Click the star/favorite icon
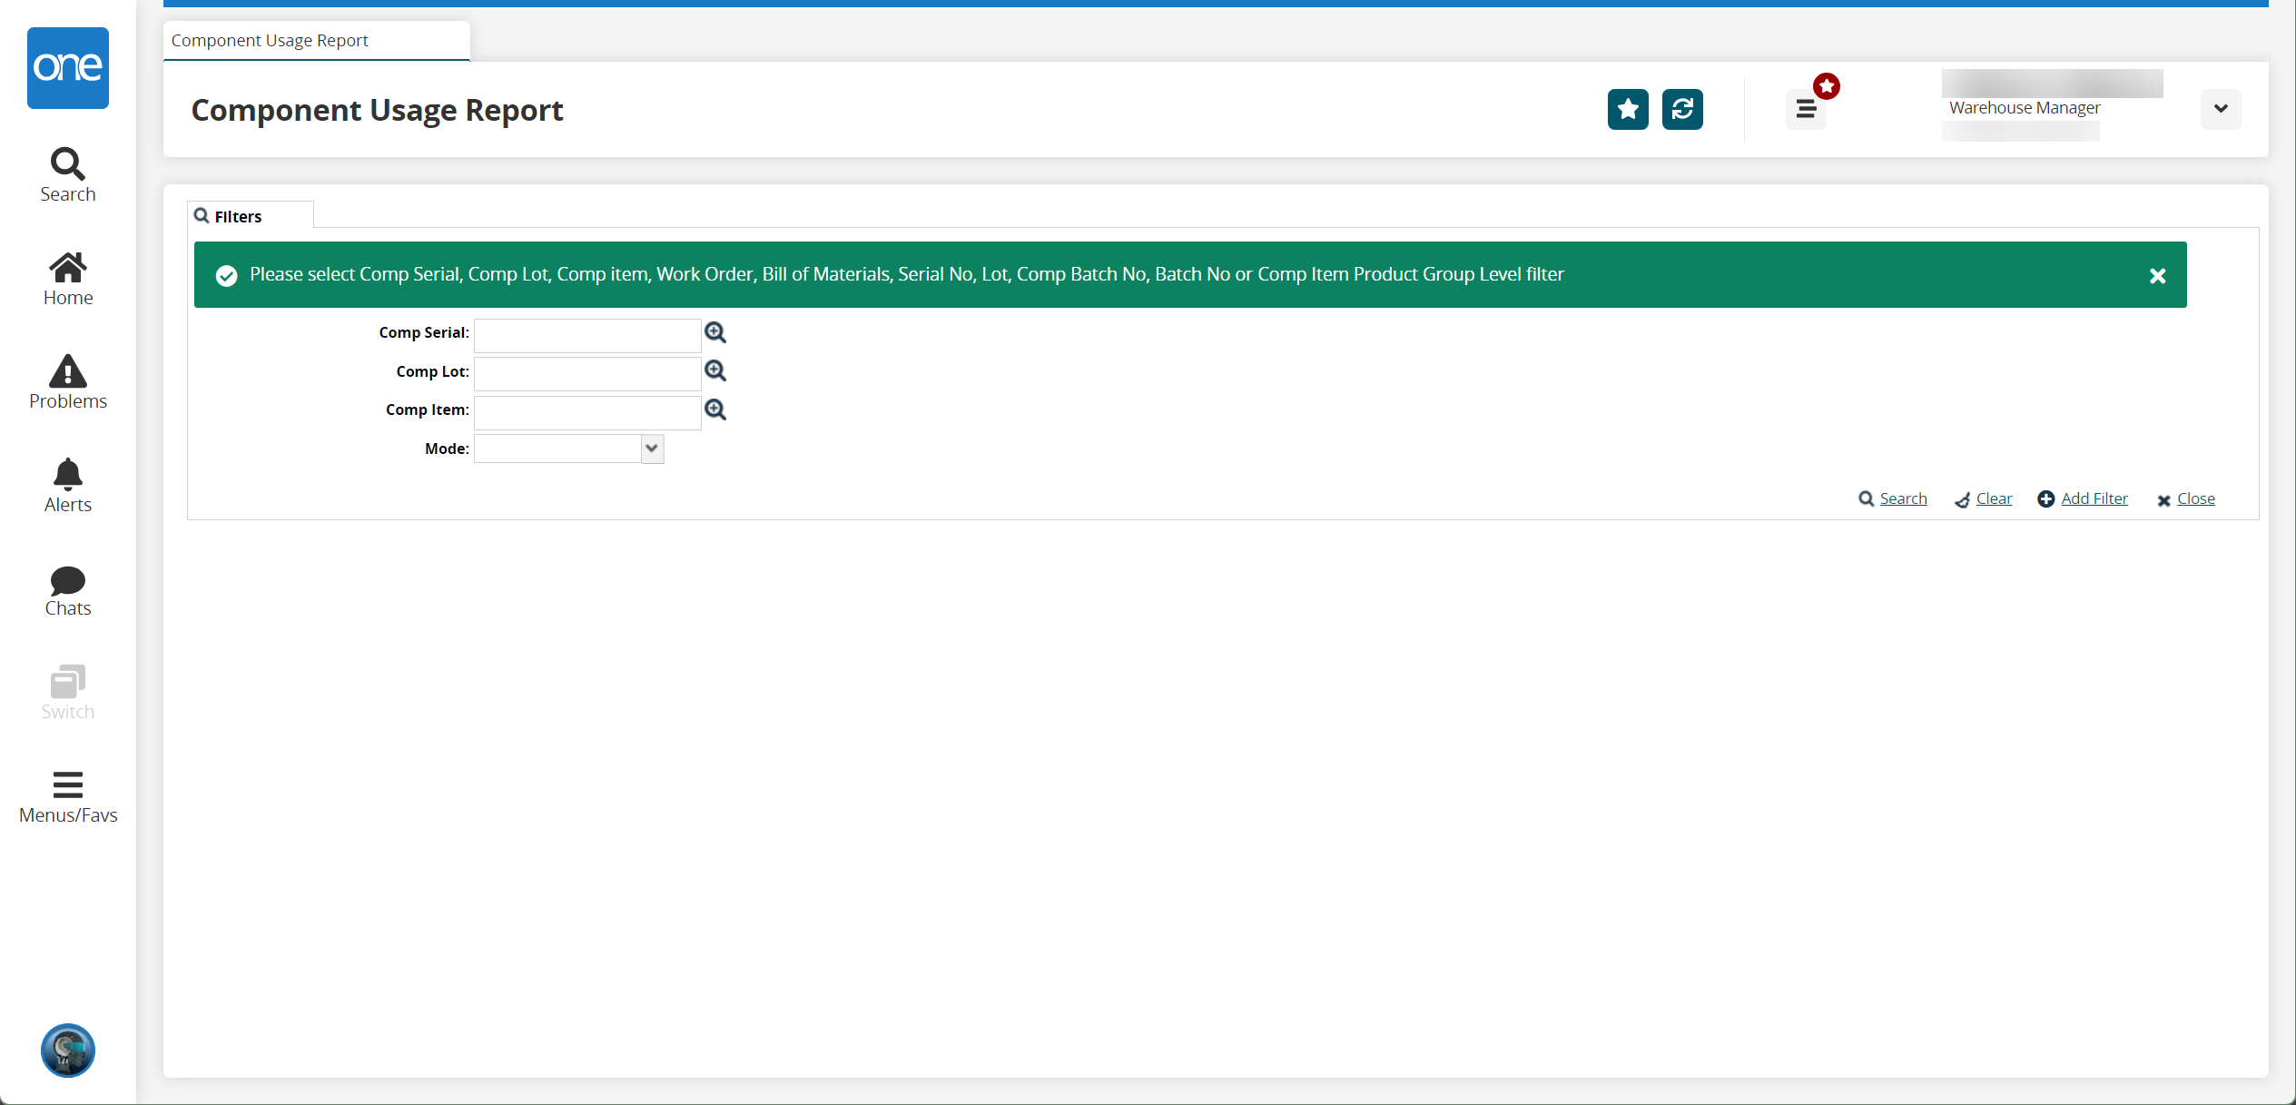Image resolution: width=2296 pixels, height=1105 pixels. click(1627, 108)
